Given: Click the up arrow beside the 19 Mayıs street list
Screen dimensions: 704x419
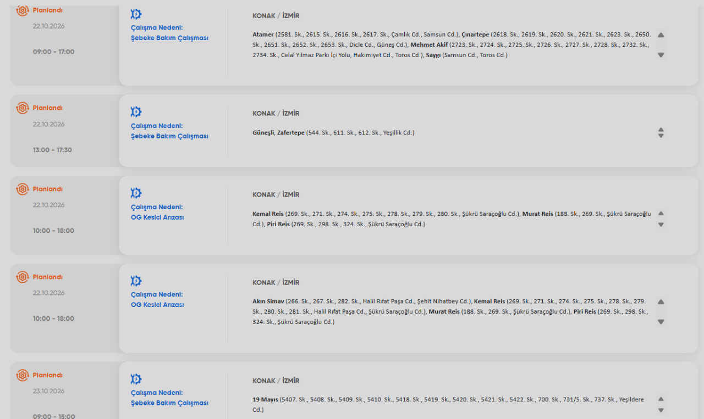Looking at the screenshot, I should 661,399.
